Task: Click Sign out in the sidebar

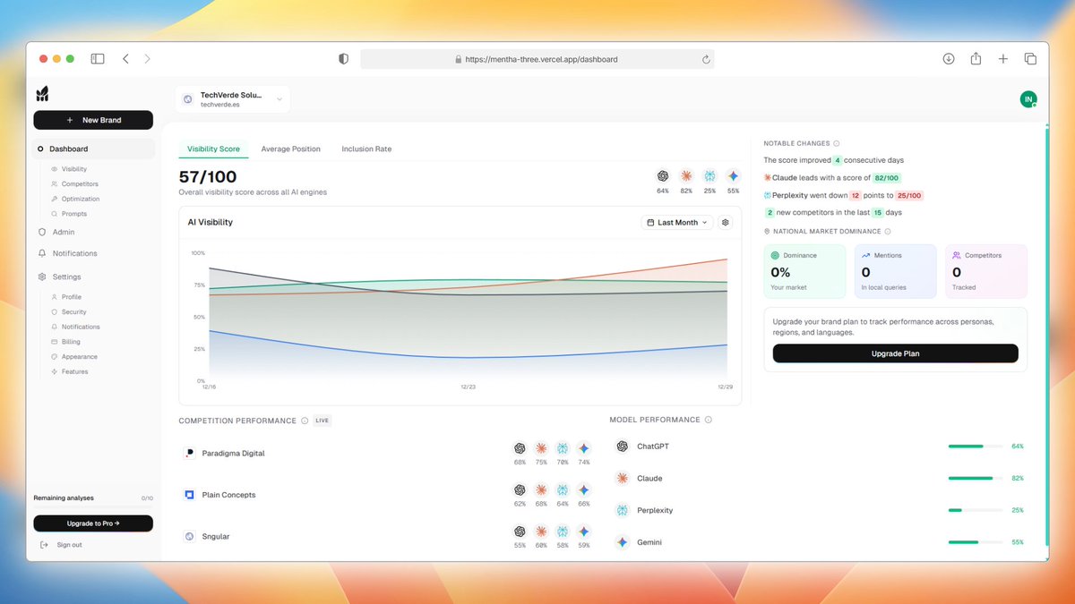Action: coord(62,545)
